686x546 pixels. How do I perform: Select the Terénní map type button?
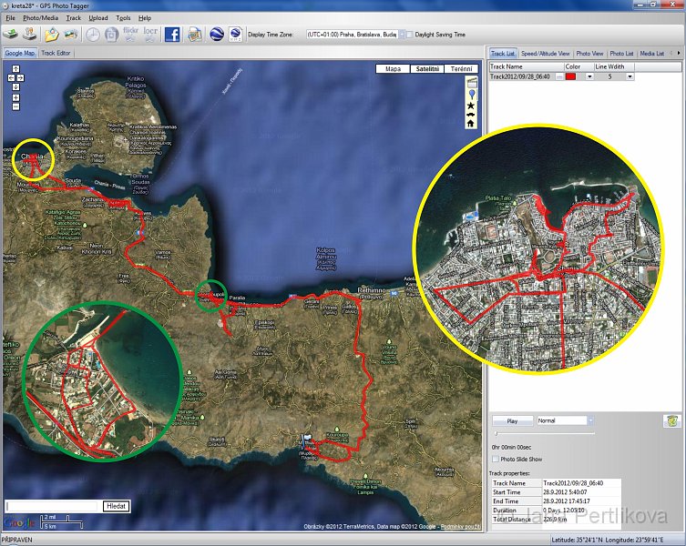tap(461, 68)
